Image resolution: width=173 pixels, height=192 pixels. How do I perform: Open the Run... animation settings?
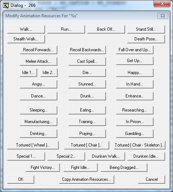66,29
